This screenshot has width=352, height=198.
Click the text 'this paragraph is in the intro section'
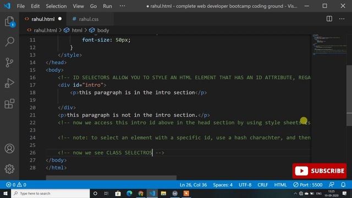click(137, 92)
